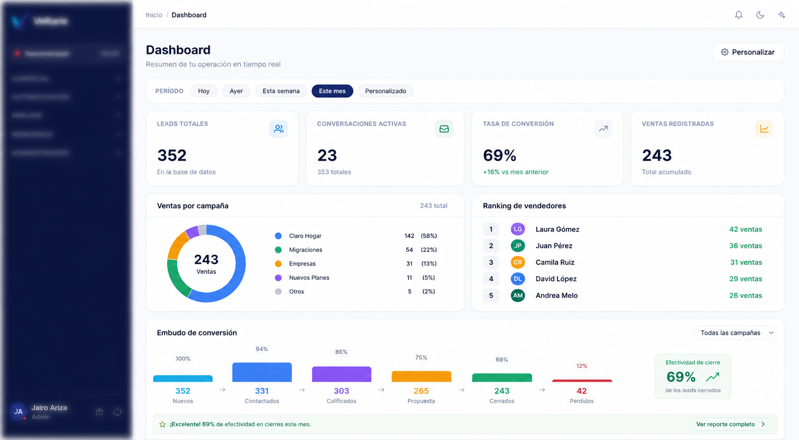Click the gray Otros legend dot

coord(278,292)
